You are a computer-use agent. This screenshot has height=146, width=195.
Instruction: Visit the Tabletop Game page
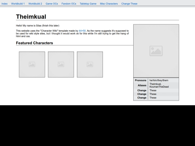(x=88, y=4)
